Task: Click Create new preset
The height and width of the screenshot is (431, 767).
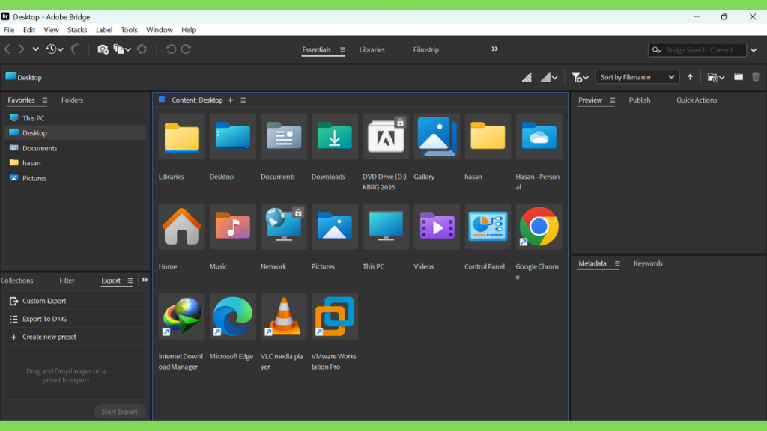Action: click(49, 337)
